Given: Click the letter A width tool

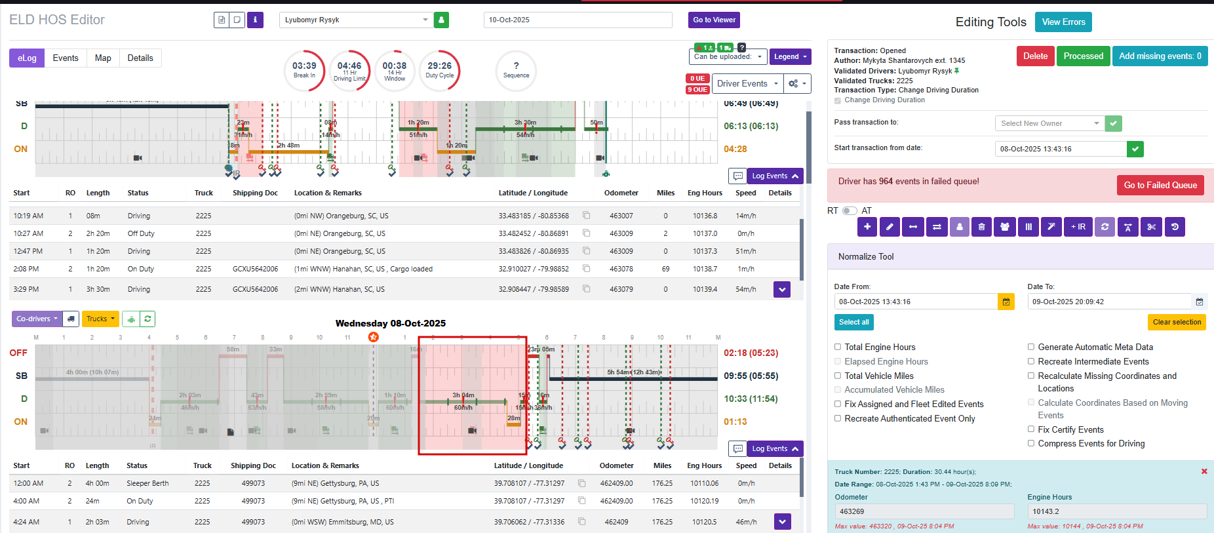Looking at the screenshot, I should coord(1127,227).
